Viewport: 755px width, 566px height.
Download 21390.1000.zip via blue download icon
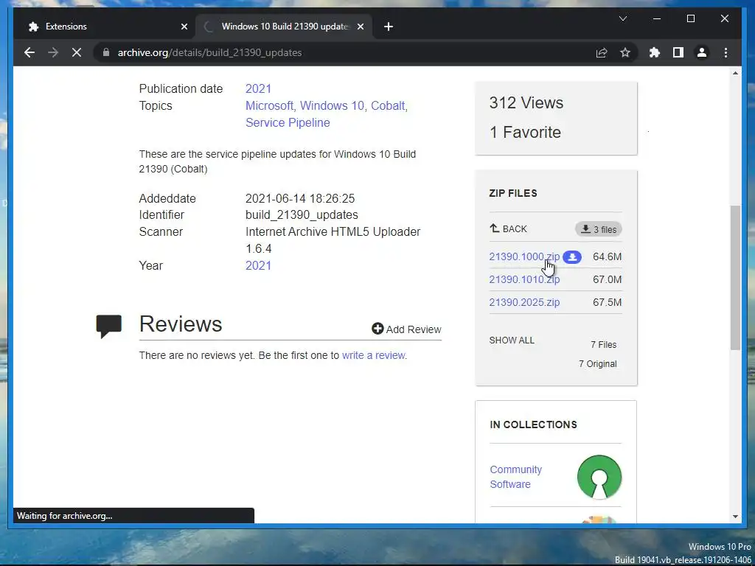click(x=572, y=257)
